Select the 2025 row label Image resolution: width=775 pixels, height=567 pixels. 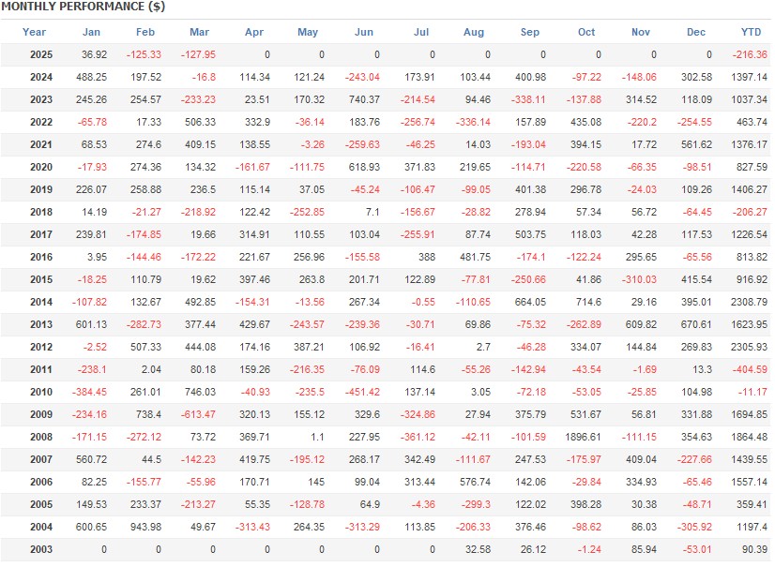tap(41, 54)
